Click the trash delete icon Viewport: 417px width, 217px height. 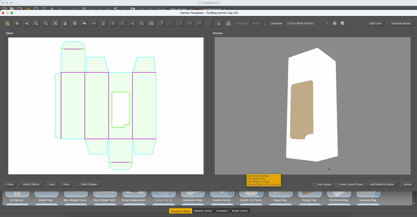click(x=103, y=24)
